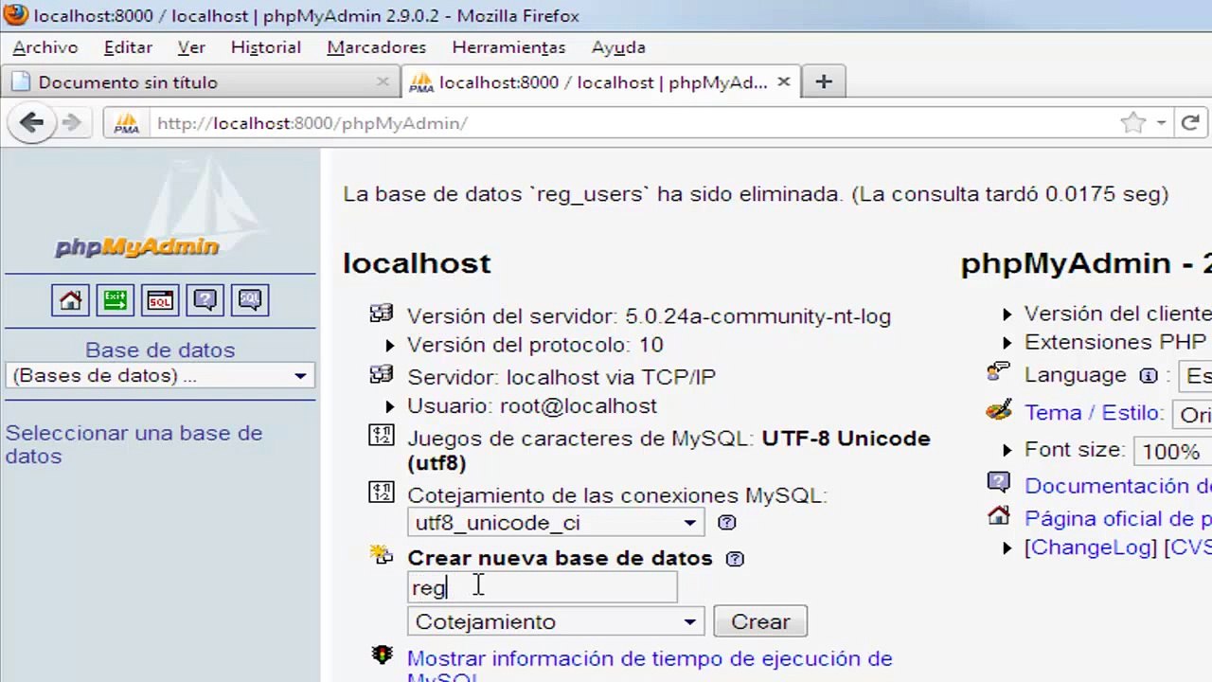The width and height of the screenshot is (1212, 682).
Task: Click 'Seleccionar una base de datos' link
Action: (x=134, y=444)
